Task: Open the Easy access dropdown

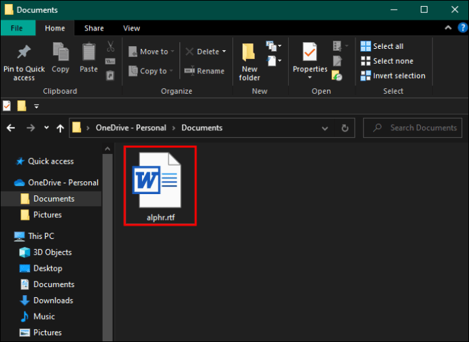Action: (274, 61)
